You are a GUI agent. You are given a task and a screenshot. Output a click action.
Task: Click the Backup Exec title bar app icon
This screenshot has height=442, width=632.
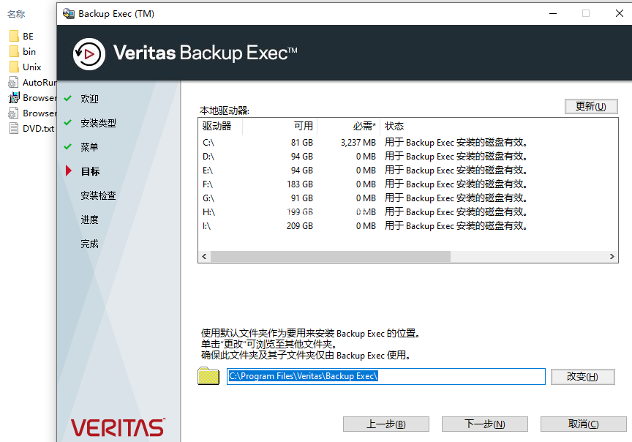point(69,14)
